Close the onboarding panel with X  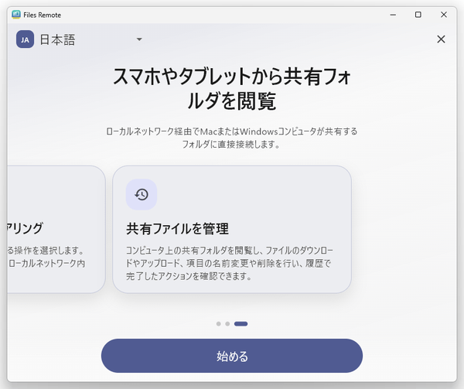[x=441, y=39]
